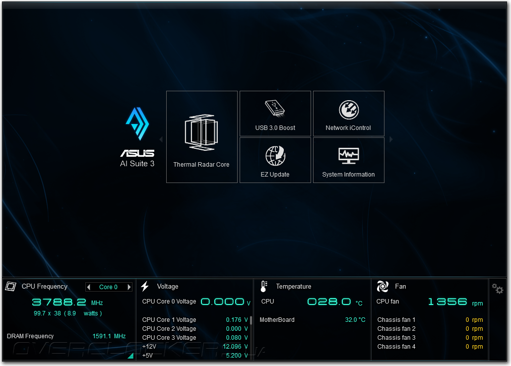The height and width of the screenshot is (366, 511).
Task: Click the 32.0 °C motherboard value
Action: [x=355, y=320]
